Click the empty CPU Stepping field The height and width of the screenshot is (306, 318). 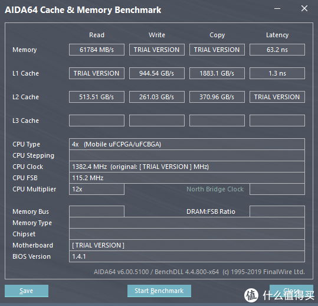[x=187, y=155]
